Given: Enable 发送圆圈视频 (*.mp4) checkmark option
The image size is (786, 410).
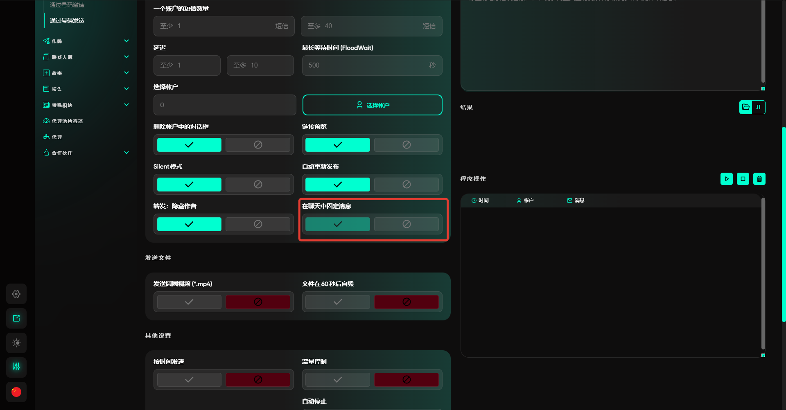Looking at the screenshot, I should click(189, 302).
